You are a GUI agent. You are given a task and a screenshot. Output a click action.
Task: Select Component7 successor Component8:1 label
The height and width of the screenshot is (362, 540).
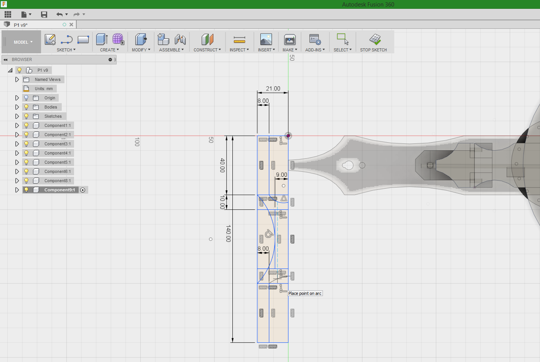click(58, 181)
